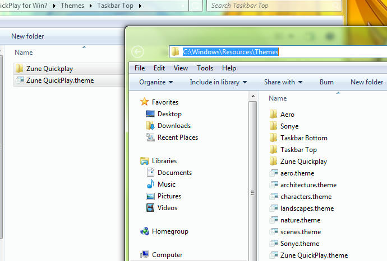Click the landscapes.theme file icon

pyautogui.click(x=274, y=208)
